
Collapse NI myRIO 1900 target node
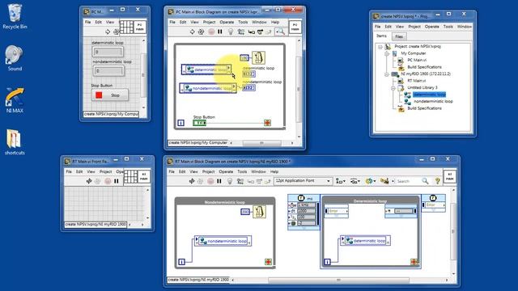pos(387,74)
